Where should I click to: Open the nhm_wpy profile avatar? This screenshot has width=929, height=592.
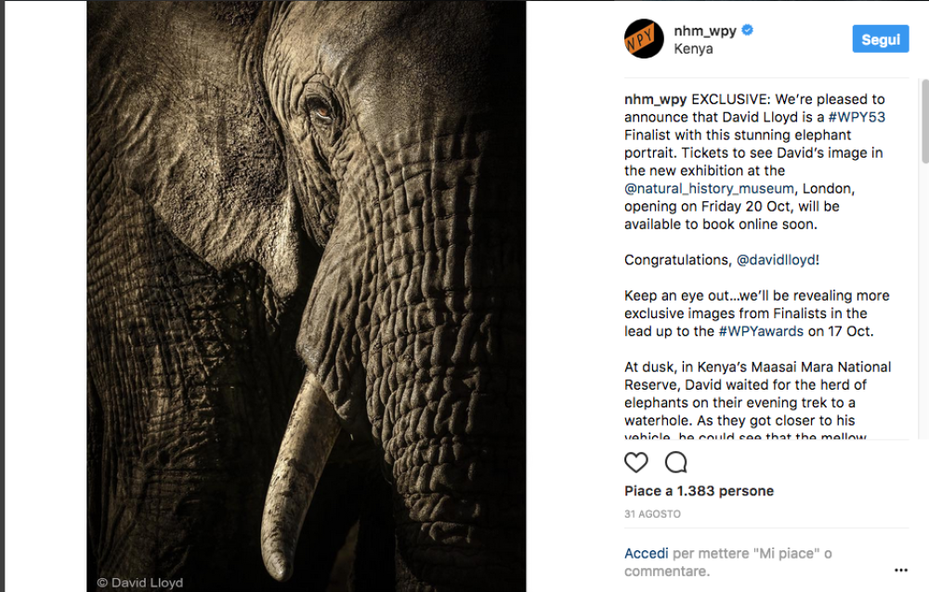click(x=644, y=38)
